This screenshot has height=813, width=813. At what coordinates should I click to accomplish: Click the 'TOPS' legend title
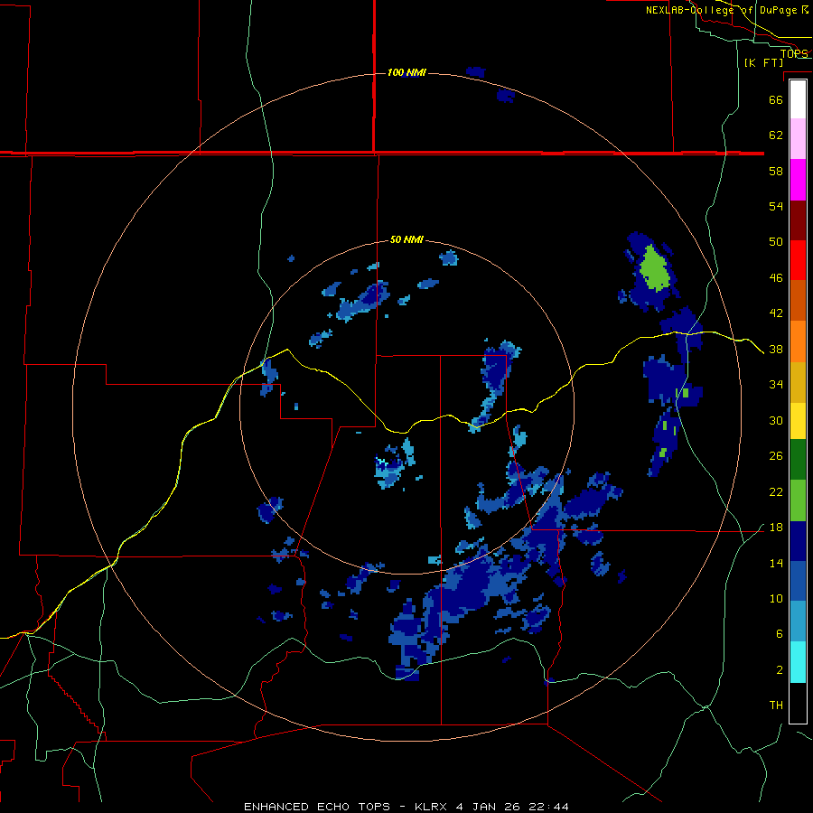794,53
